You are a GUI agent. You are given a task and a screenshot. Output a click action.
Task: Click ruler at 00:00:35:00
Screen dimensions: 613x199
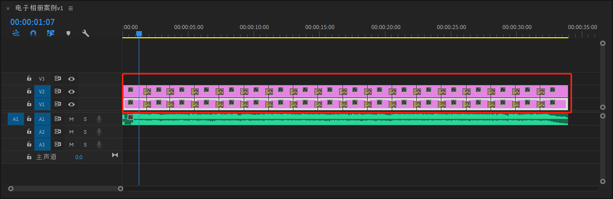click(582, 27)
